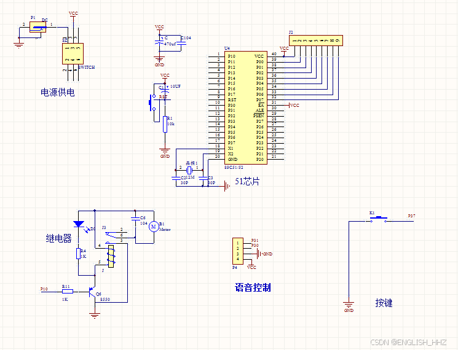This screenshot has width=458, height=350.
Task: Click the 8550 transistor value label
Action: pyautogui.click(x=105, y=299)
